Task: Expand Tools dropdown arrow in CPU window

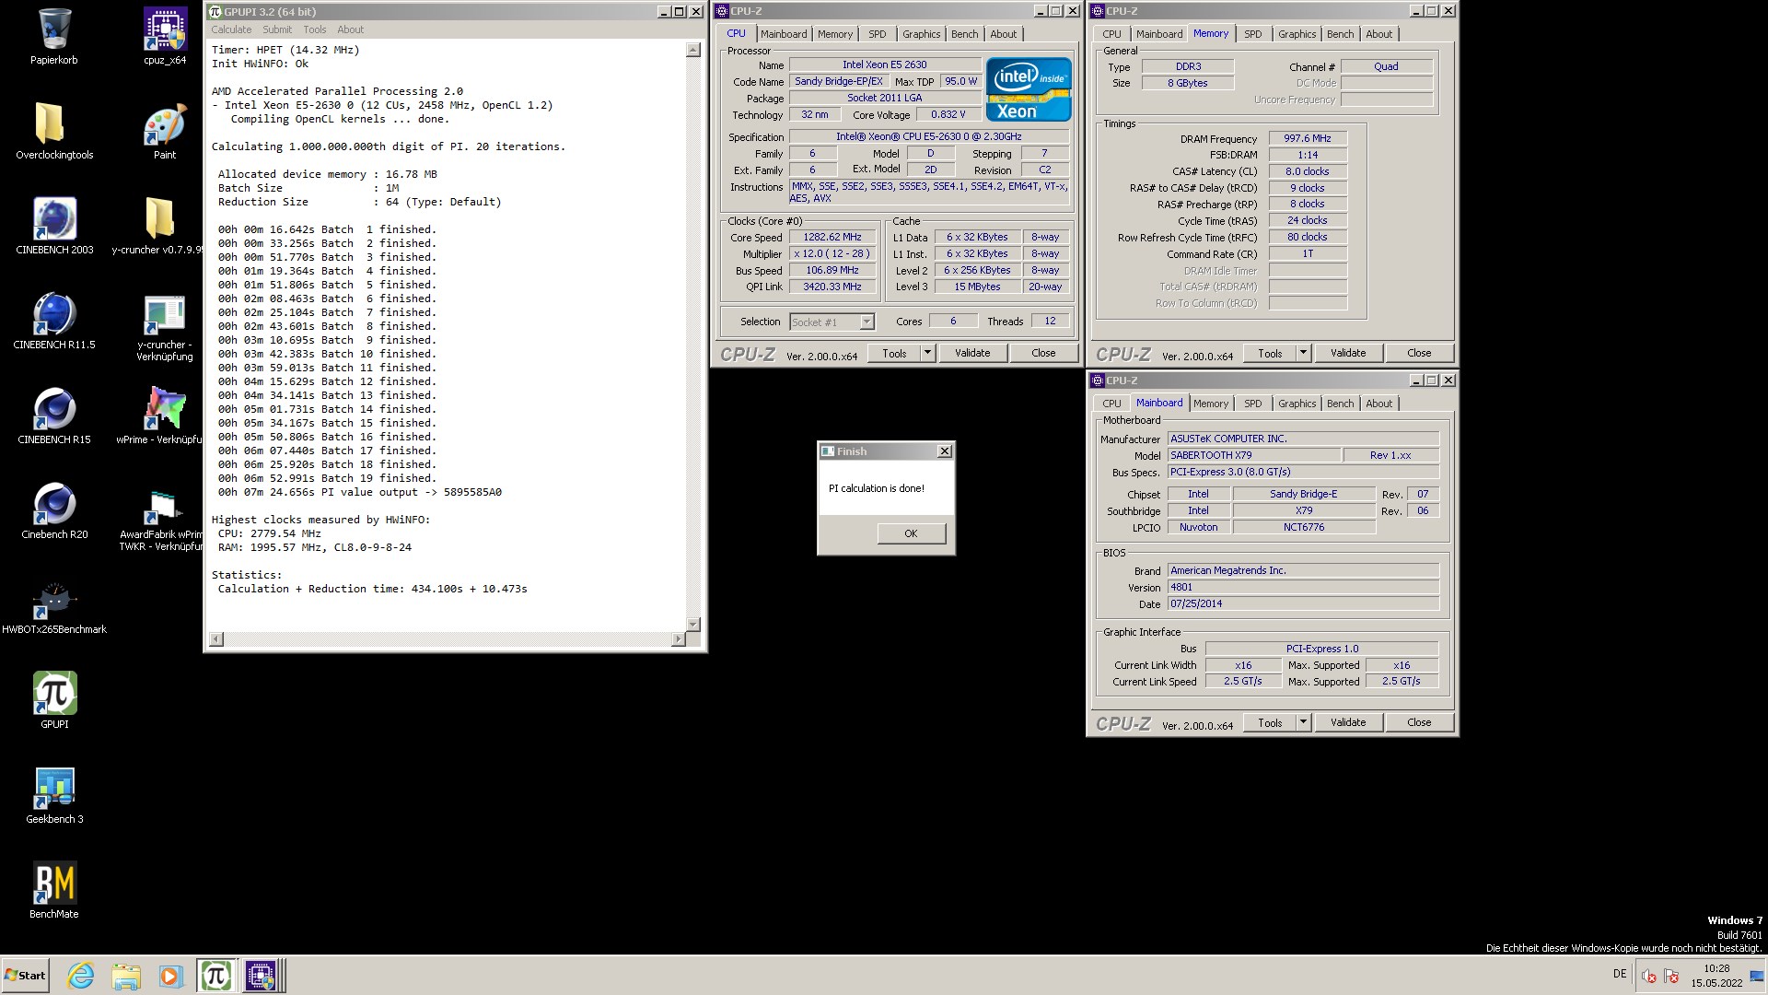Action: (x=927, y=353)
